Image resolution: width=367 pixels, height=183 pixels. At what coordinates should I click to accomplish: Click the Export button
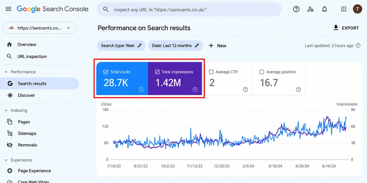click(x=346, y=28)
